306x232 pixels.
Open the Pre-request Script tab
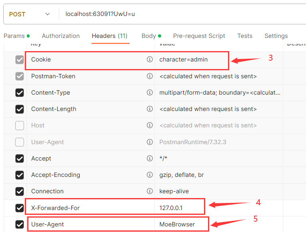coord(199,36)
